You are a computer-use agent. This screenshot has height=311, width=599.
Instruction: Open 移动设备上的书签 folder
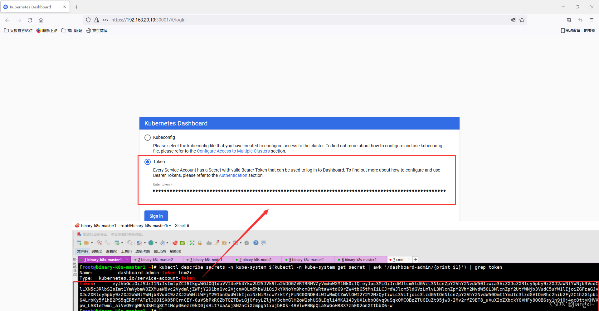[578, 31]
